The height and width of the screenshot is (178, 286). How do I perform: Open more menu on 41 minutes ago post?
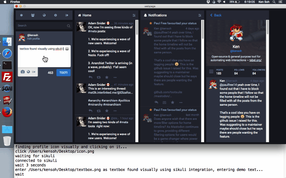[115, 111]
